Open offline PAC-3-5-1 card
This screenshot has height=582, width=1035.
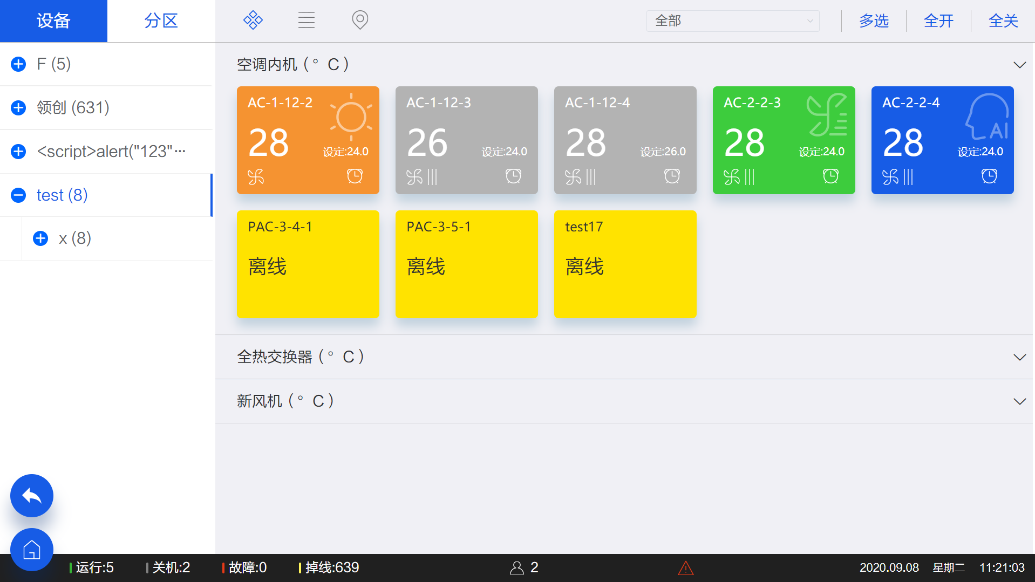coord(467,264)
